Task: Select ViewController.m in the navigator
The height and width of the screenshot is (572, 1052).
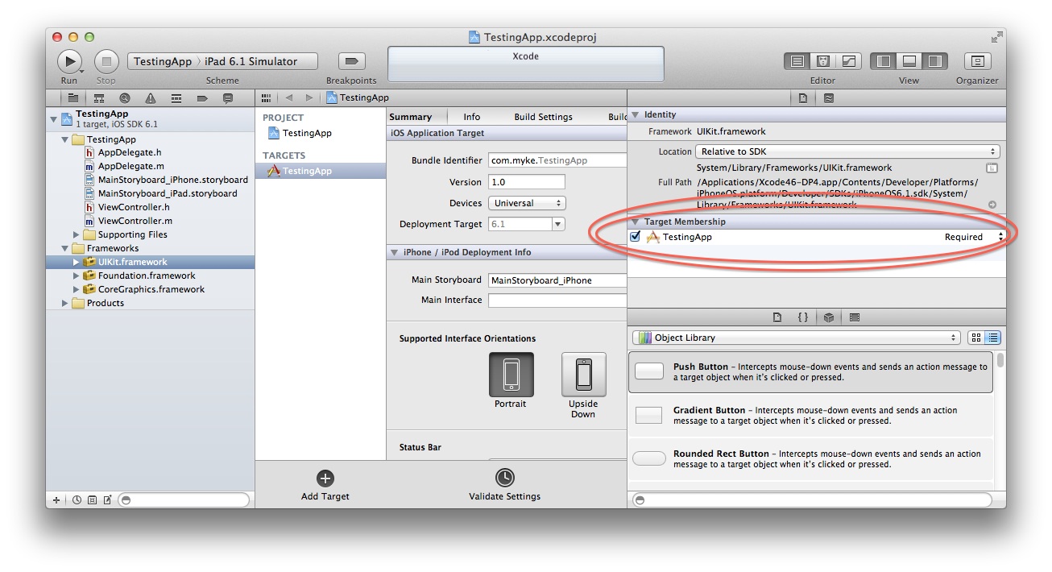Action: click(x=135, y=221)
